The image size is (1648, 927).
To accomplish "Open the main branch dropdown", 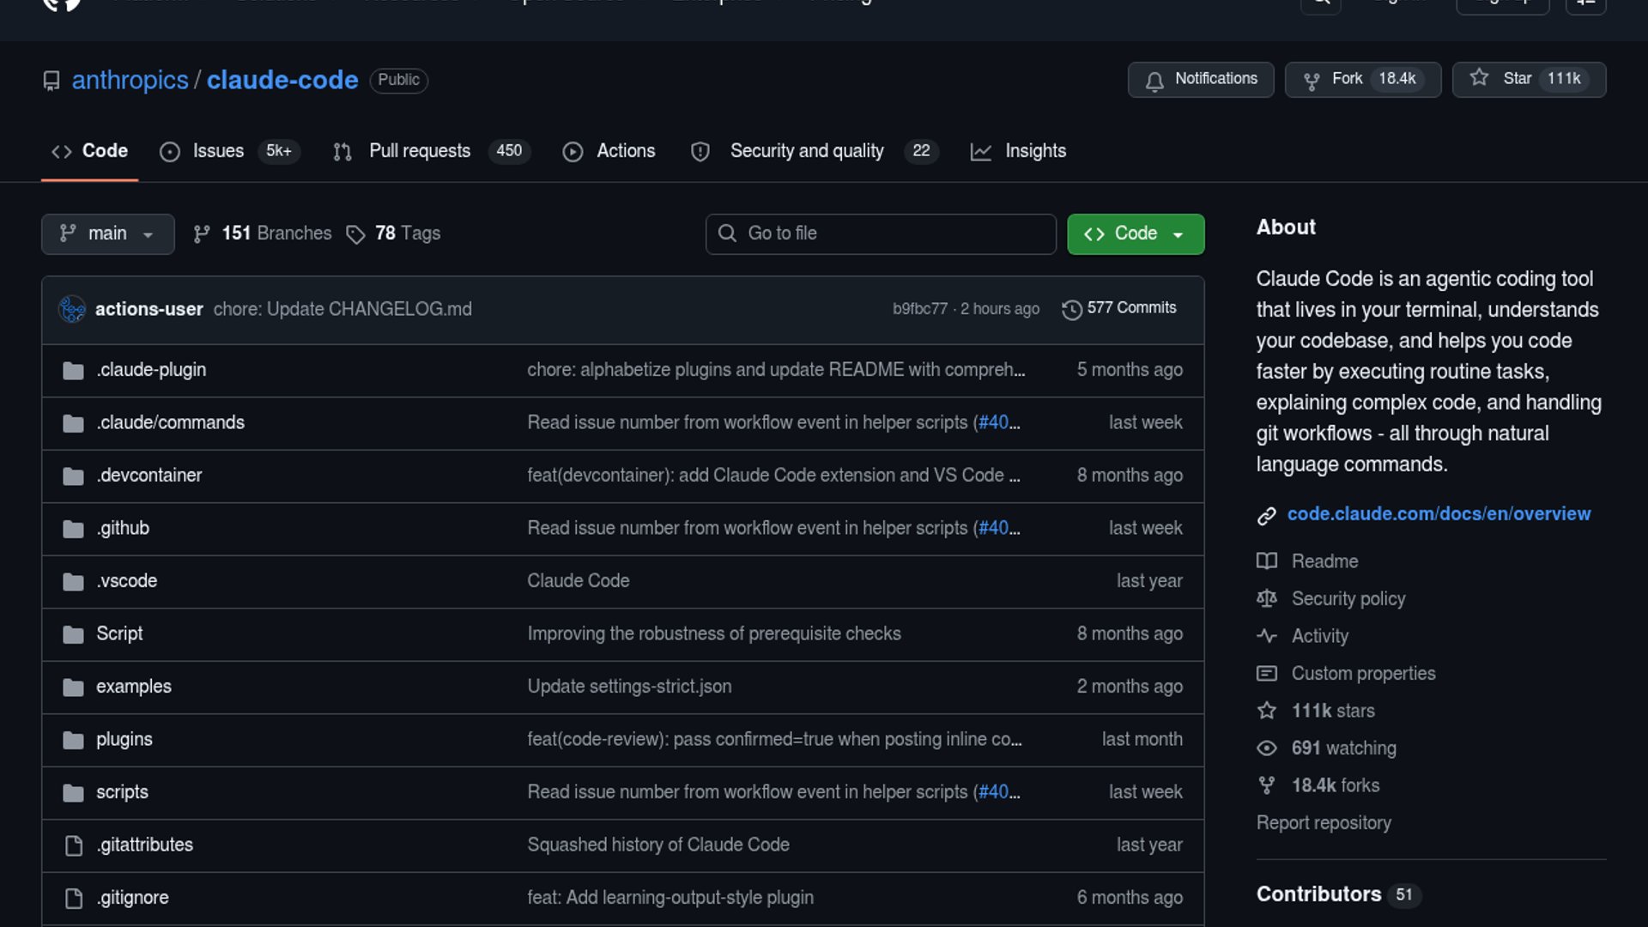I will [107, 233].
